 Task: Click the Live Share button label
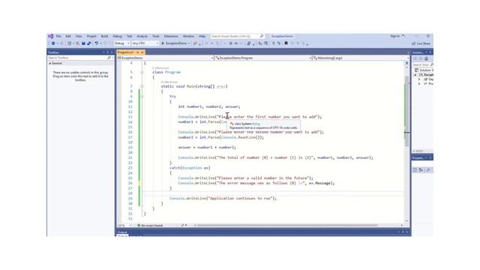coord(423,43)
